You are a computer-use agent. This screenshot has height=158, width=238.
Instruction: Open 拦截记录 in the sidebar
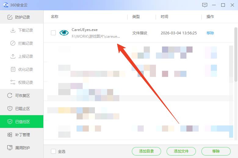tap(25, 43)
